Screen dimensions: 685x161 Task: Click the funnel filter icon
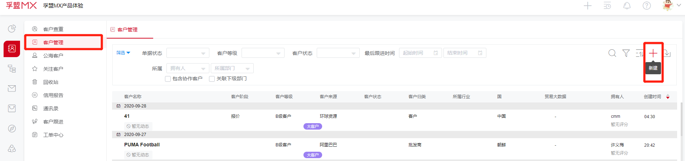point(626,53)
